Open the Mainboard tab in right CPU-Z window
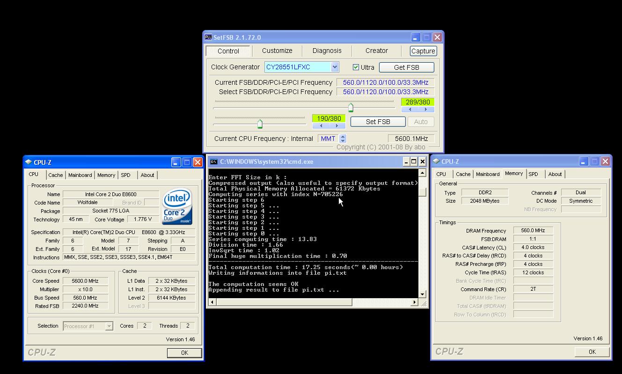The width and height of the screenshot is (622, 374). coord(488,174)
